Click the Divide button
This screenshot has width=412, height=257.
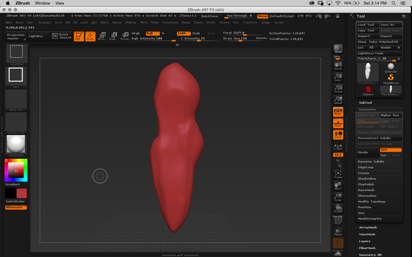tap(368, 152)
